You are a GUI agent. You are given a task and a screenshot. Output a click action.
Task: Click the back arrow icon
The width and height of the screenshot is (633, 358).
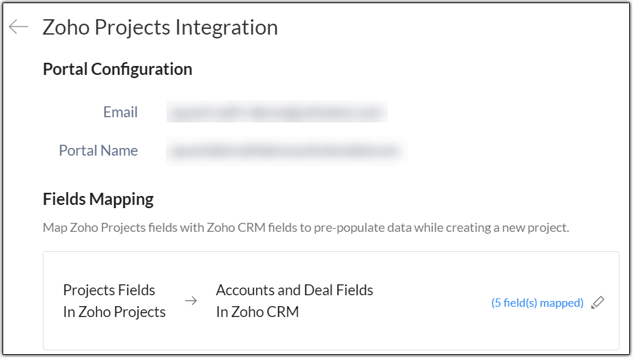(x=19, y=26)
